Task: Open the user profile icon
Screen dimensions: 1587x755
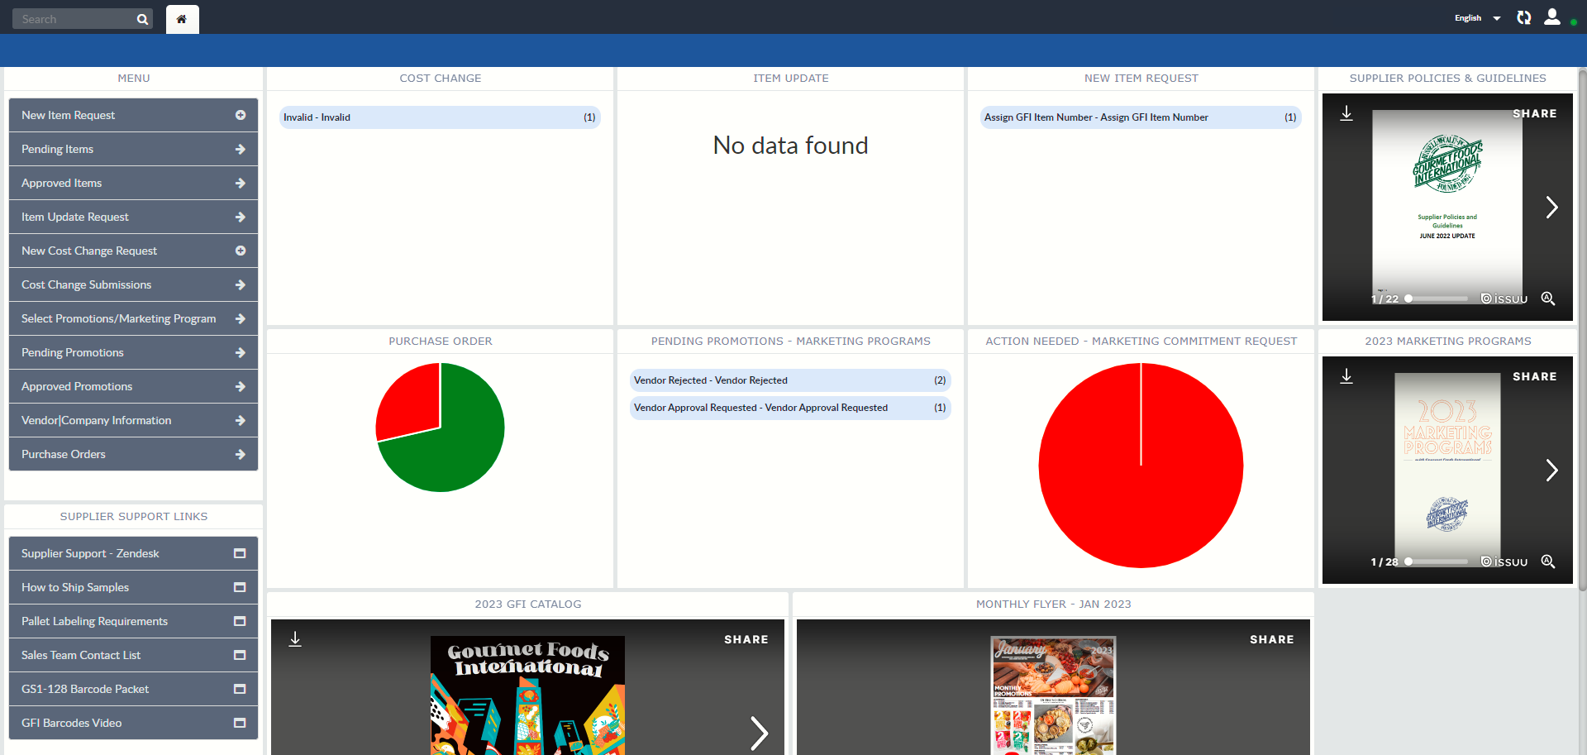Action: pyautogui.click(x=1552, y=17)
